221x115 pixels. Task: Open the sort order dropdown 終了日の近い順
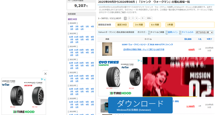pyautogui.click(x=204, y=32)
